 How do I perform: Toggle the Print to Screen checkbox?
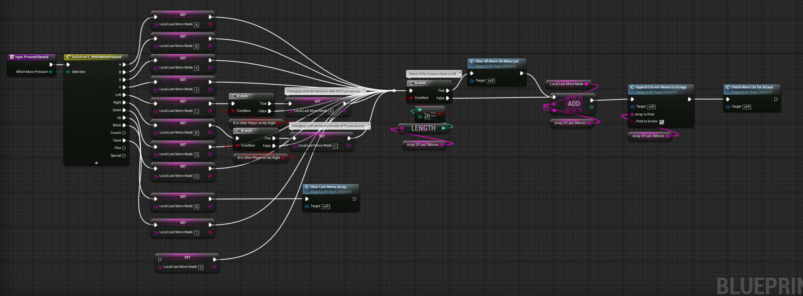click(662, 122)
